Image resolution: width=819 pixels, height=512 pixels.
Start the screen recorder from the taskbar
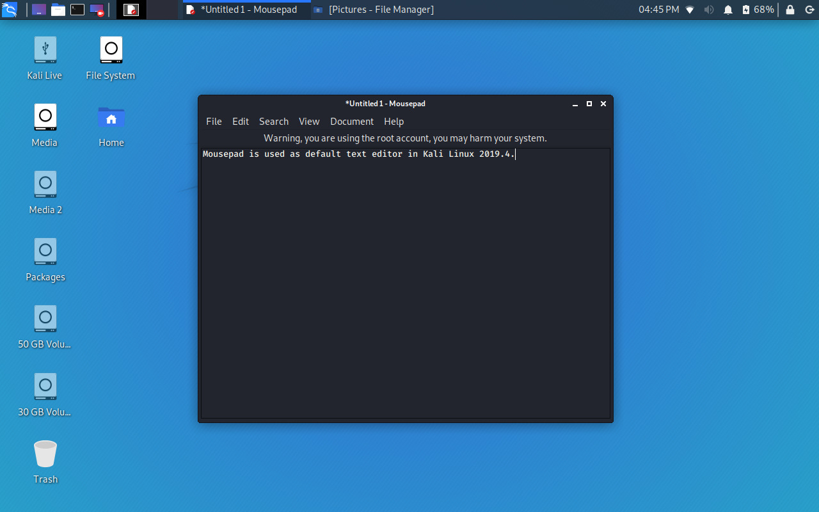(x=96, y=10)
